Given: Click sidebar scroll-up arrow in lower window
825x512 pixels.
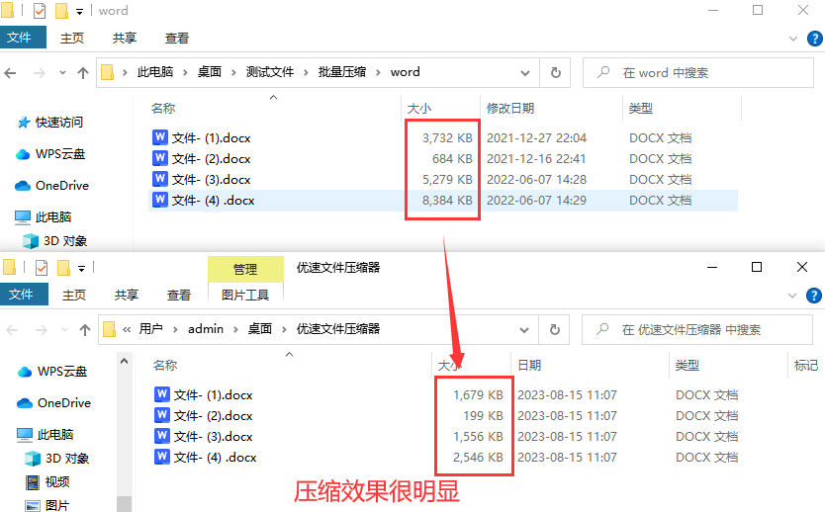Looking at the screenshot, I should tap(125, 361).
